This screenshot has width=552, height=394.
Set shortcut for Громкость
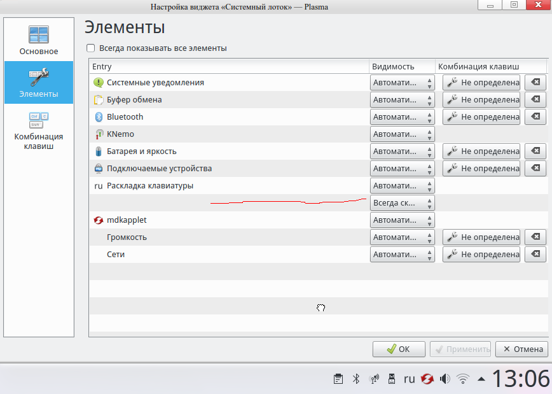481,237
